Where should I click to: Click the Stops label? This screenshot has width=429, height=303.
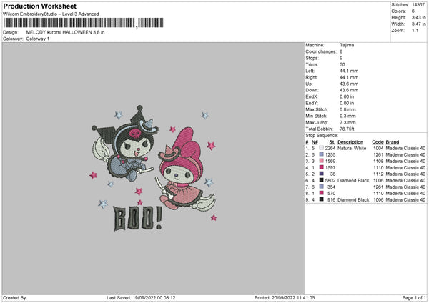[x=312, y=58]
